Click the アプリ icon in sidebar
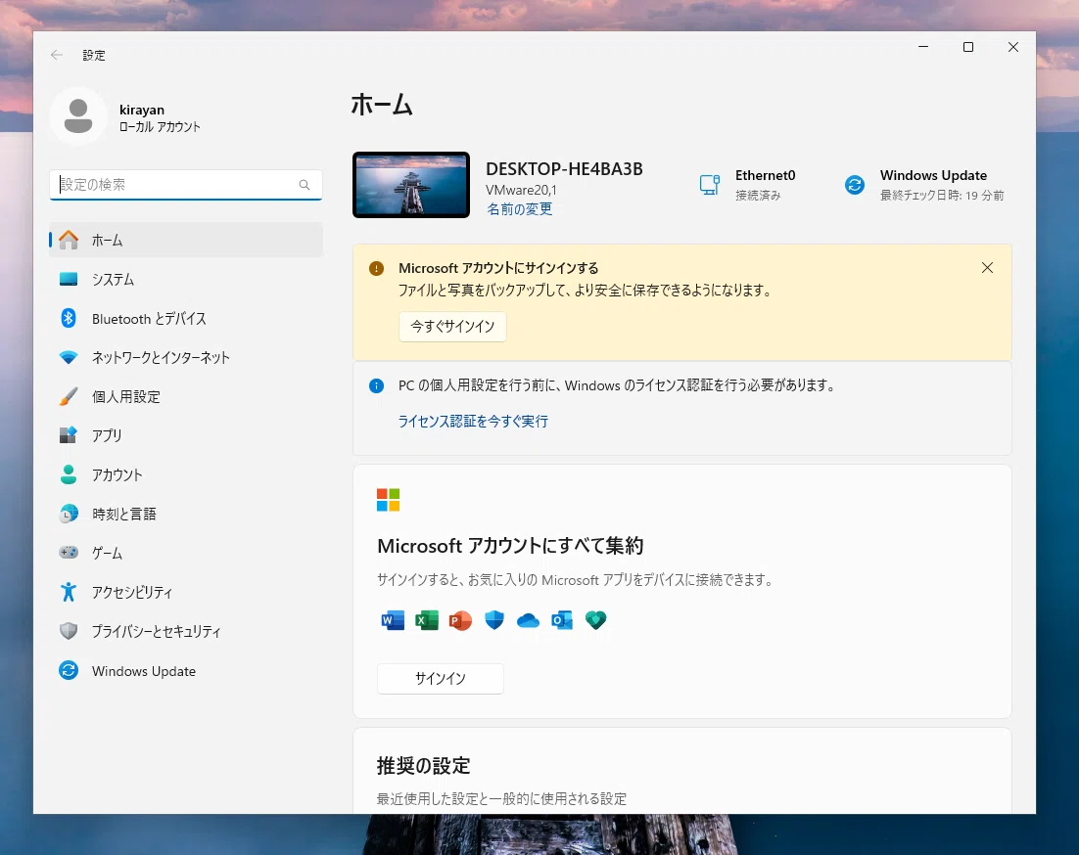Screen dimensions: 1079x855 point(69,435)
